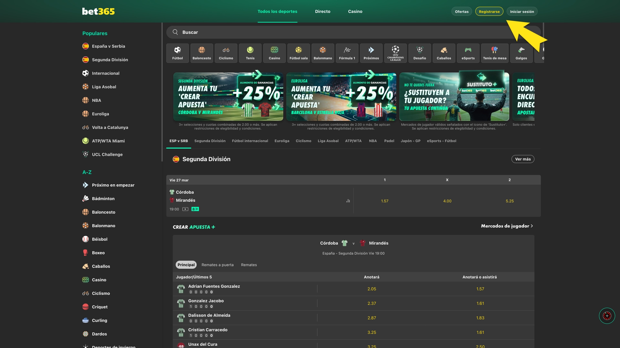Screen dimensions: 620x348
Task: Select Córdoba win odds 1.57
Action: coord(385,201)
